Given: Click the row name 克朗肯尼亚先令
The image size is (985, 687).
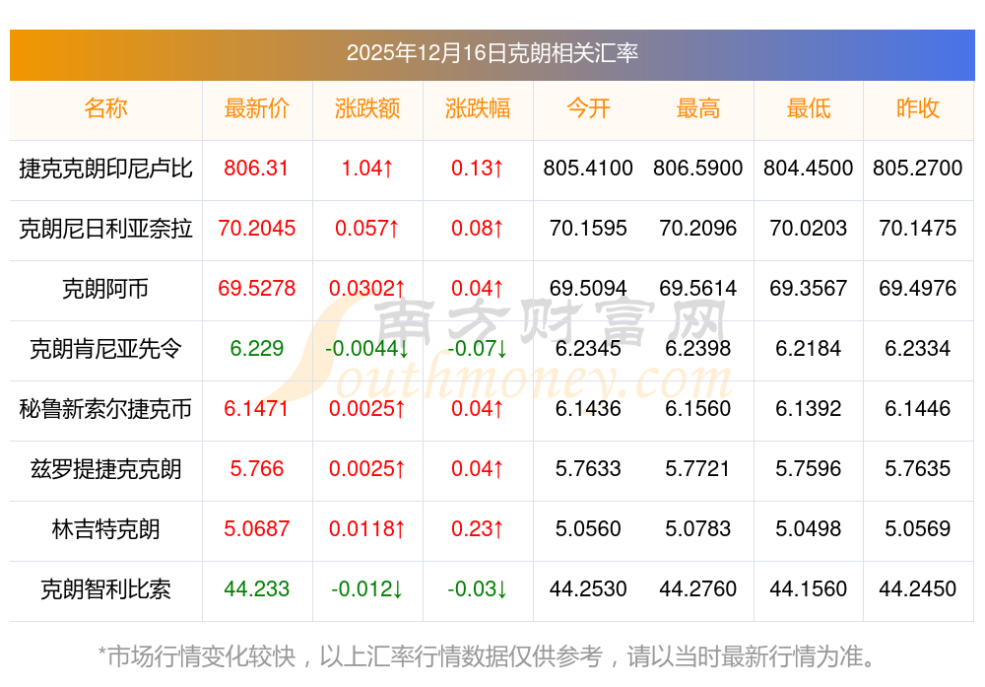Looking at the screenshot, I should click(x=105, y=348).
